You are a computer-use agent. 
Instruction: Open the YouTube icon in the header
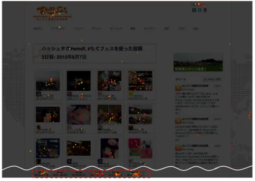coord(205,10)
